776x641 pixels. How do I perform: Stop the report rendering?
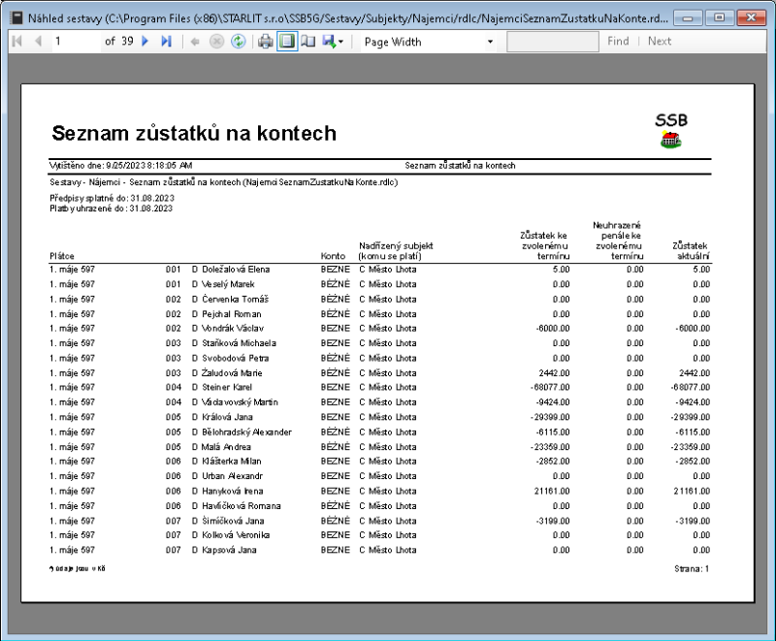click(x=217, y=41)
